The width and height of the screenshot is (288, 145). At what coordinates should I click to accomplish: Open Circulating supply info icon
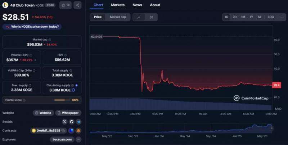click(73, 85)
